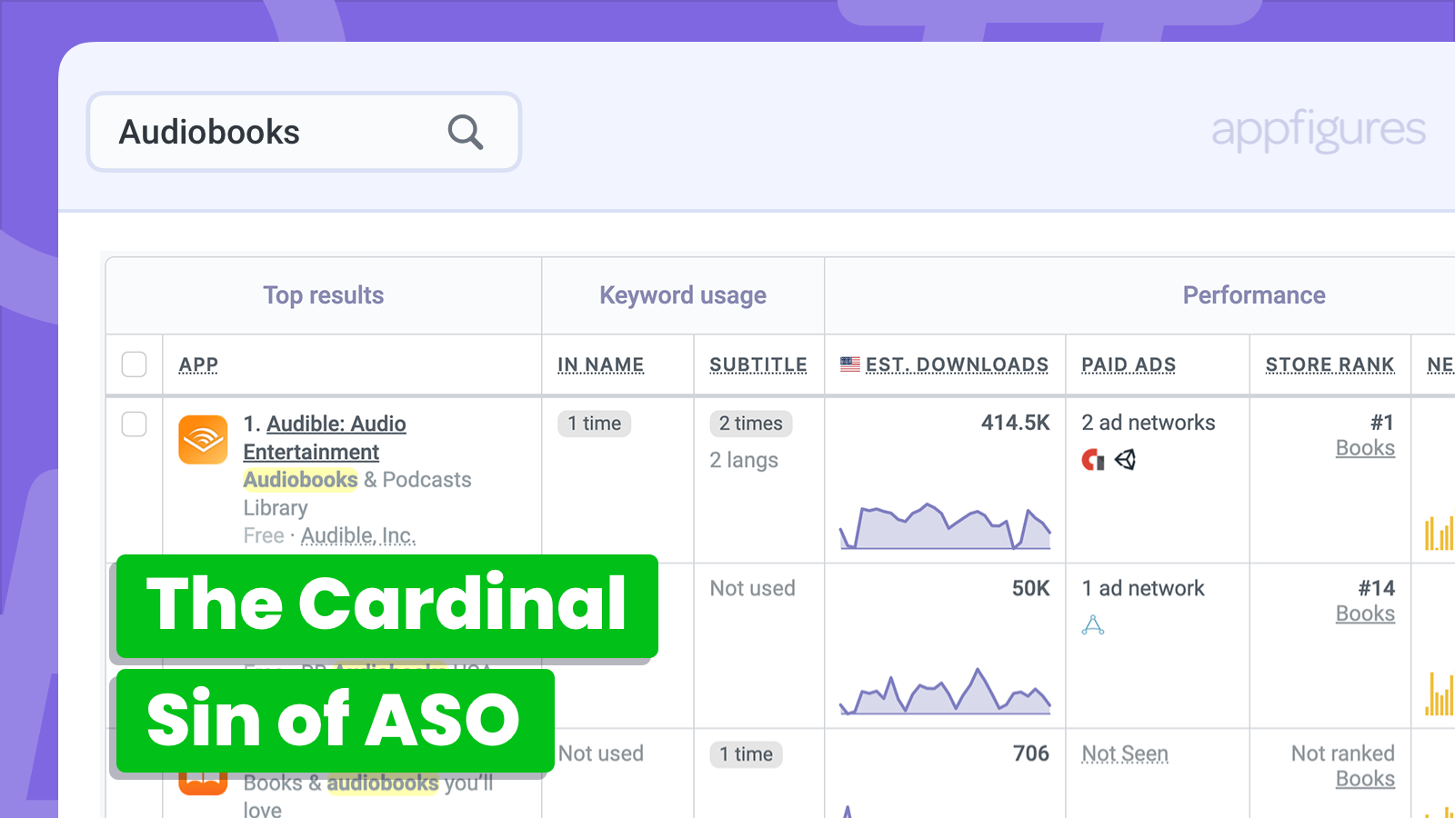Screen dimensions: 1455x818
Task: Sort by PAID ADS column header
Action: [x=1129, y=364]
